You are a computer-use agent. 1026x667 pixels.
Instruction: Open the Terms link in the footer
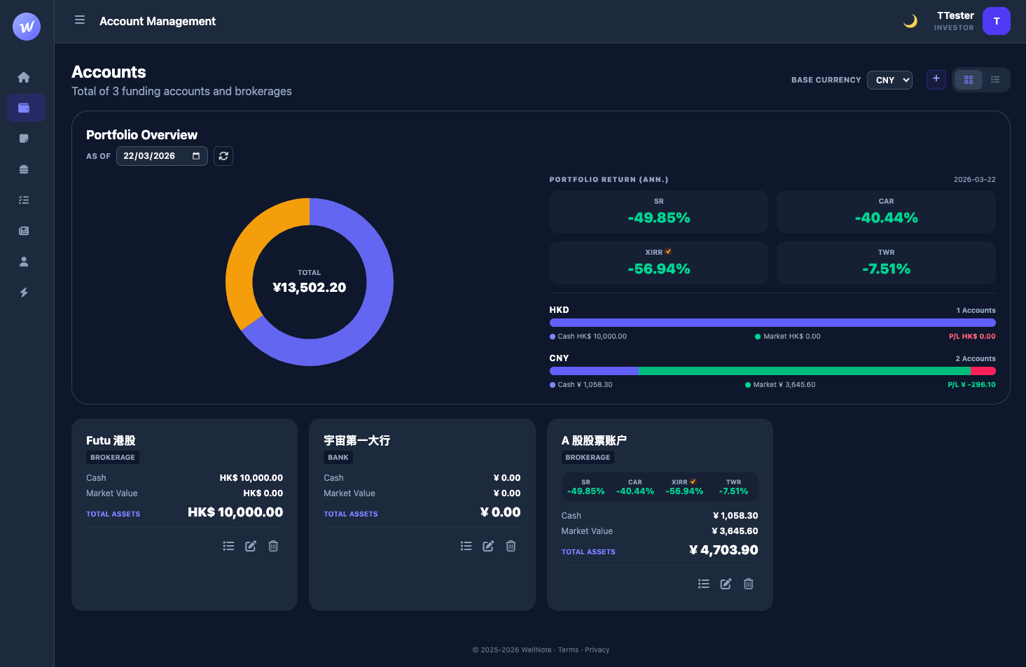568,650
